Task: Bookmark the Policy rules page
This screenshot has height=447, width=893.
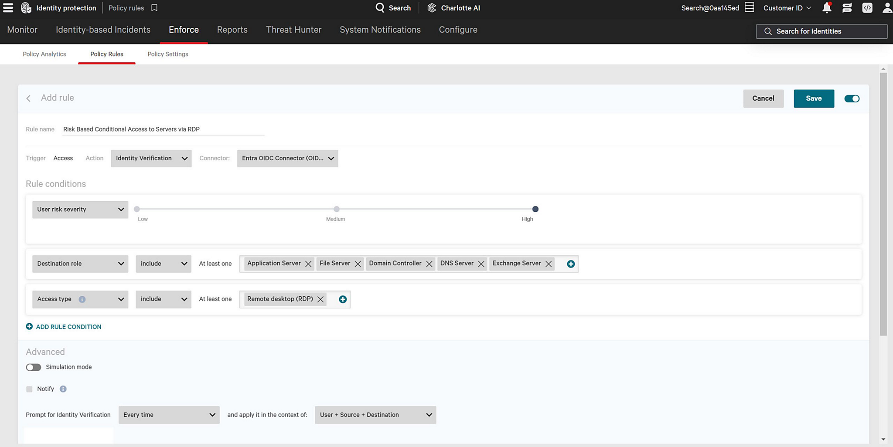Action: [x=153, y=7]
